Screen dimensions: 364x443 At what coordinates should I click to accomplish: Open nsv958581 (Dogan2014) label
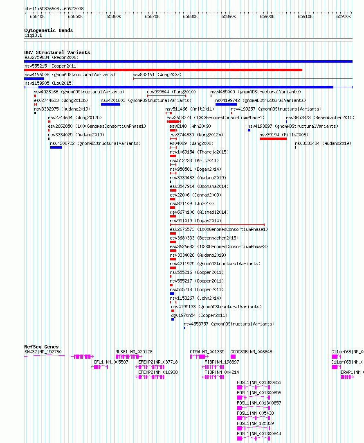coord(195,169)
